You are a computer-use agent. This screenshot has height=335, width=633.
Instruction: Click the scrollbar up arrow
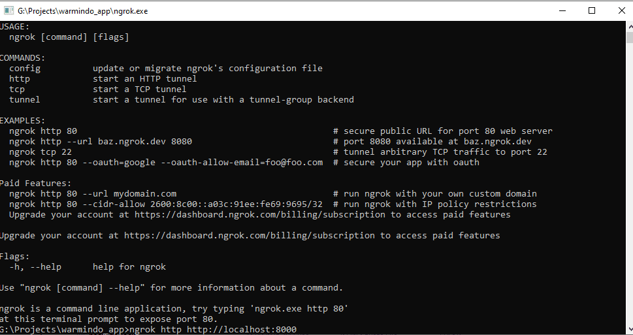[x=630, y=27]
